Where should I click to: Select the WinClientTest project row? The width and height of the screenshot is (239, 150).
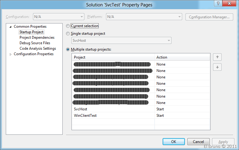click(x=85, y=116)
